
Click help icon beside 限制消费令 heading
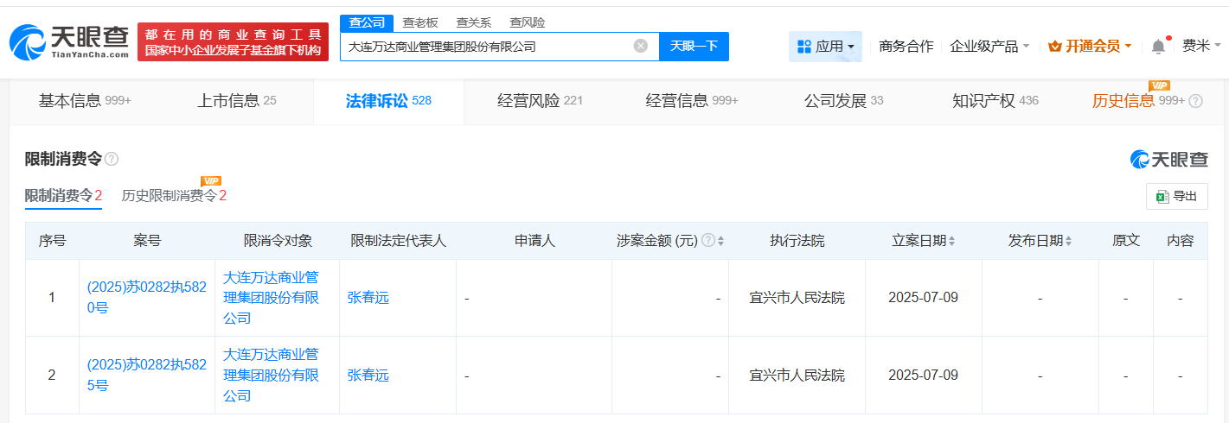tap(112, 159)
